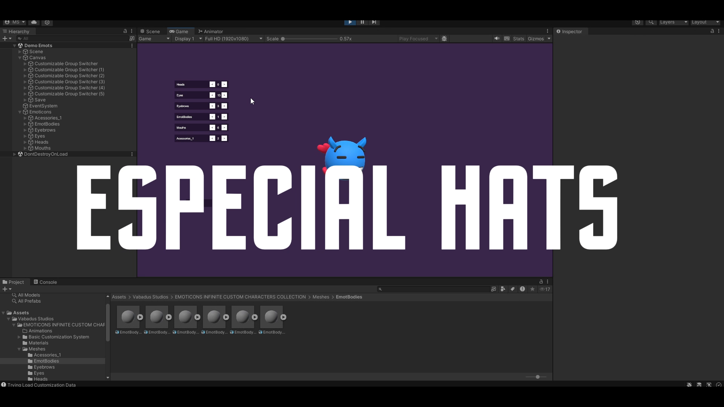Screen dimensions: 724x407
Task: Open the Game view mode dropdown
Action: click(x=154, y=39)
